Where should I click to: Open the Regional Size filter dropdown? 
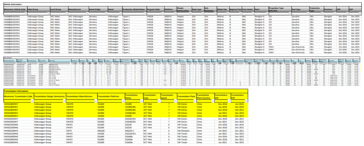coord(240,14)
